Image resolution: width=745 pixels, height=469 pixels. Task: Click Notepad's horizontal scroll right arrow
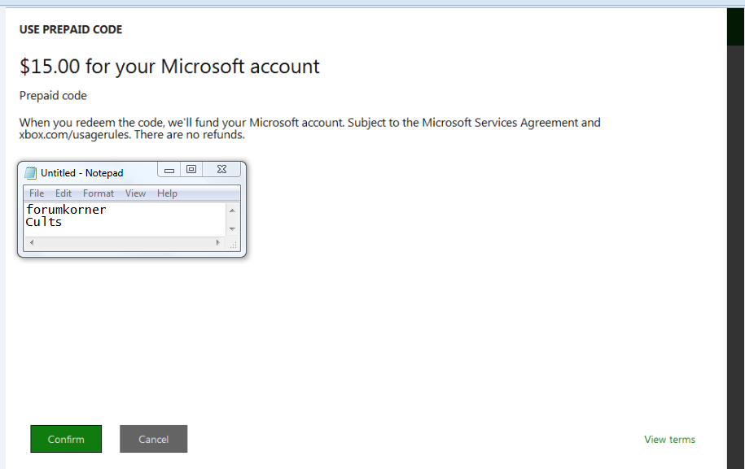click(x=217, y=242)
